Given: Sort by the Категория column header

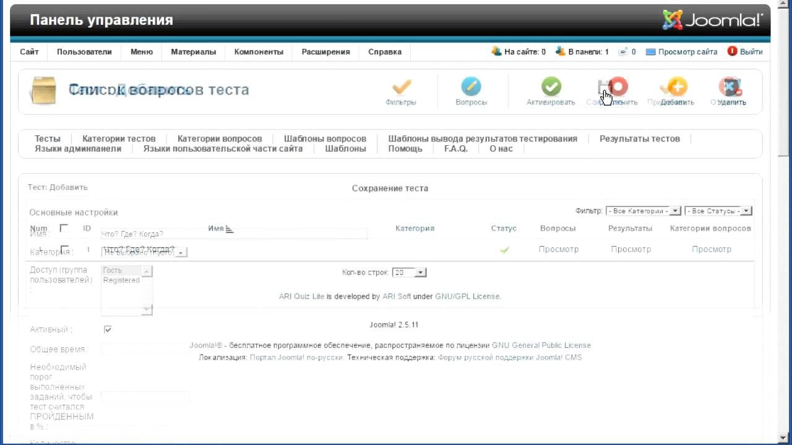Looking at the screenshot, I should click(x=415, y=228).
